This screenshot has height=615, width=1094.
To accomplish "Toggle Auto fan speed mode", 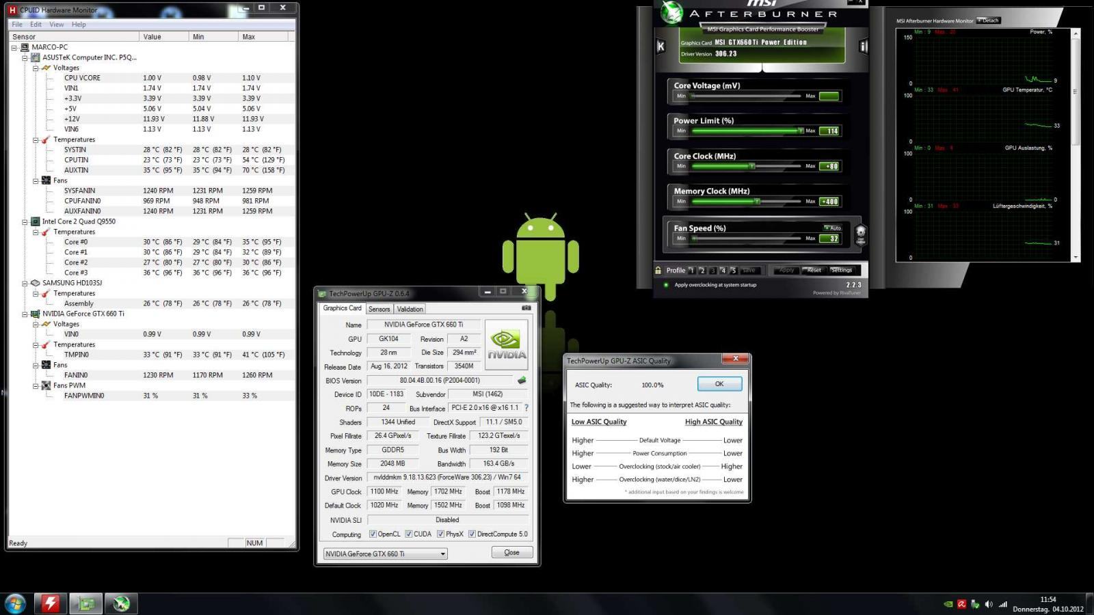I will (832, 228).
